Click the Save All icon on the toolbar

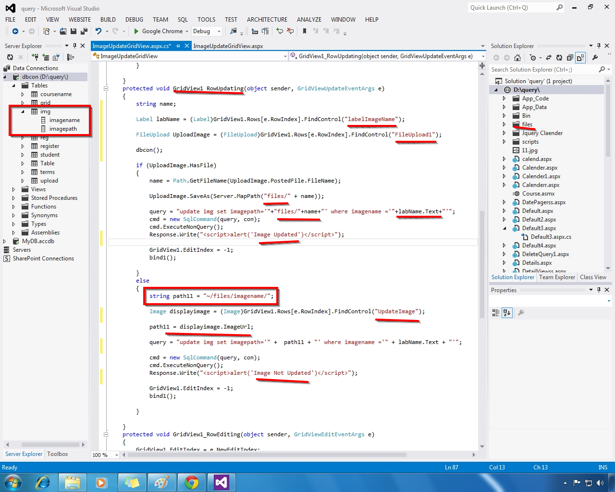[x=83, y=31]
